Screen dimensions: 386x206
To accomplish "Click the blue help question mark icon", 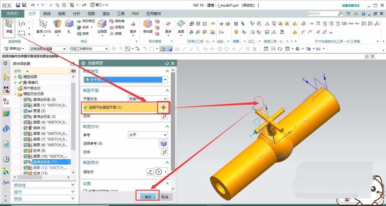I will (x=363, y=14).
